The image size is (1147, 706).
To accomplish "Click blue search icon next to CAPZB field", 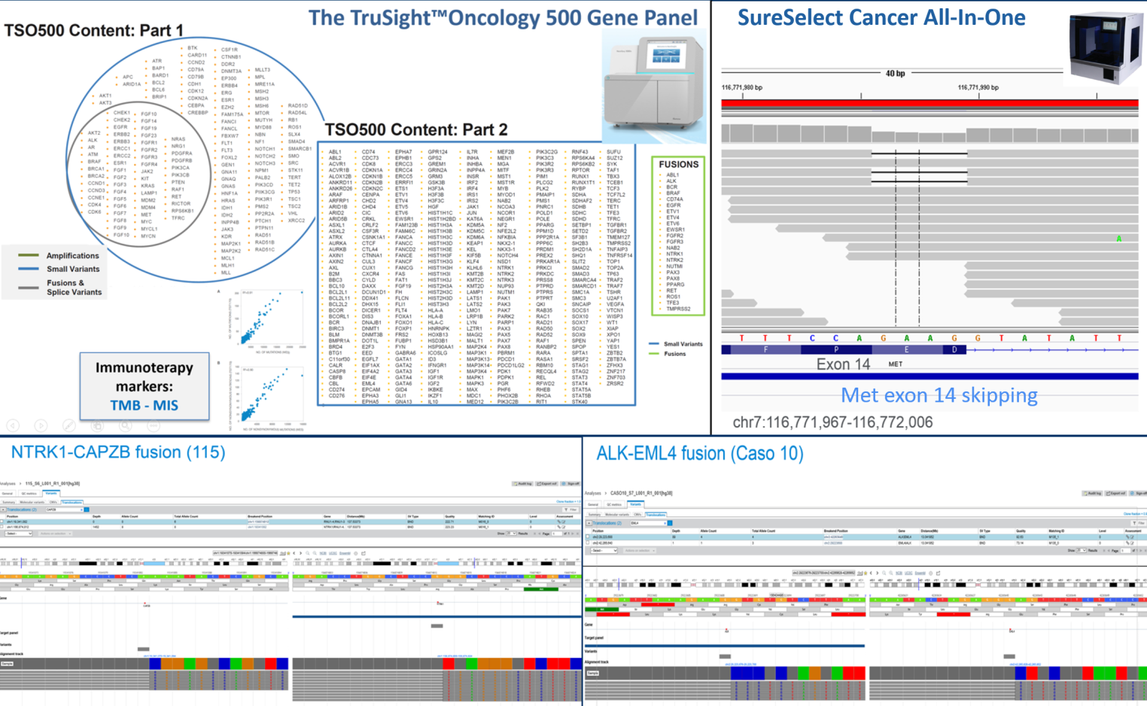I will click(x=87, y=510).
